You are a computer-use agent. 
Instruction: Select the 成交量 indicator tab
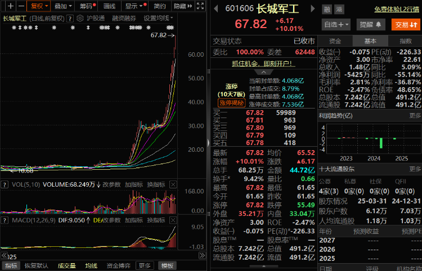[66, 266]
